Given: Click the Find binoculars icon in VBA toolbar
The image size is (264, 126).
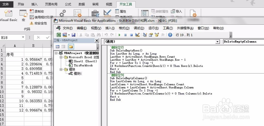Looking at the screenshot, I should [99, 35].
